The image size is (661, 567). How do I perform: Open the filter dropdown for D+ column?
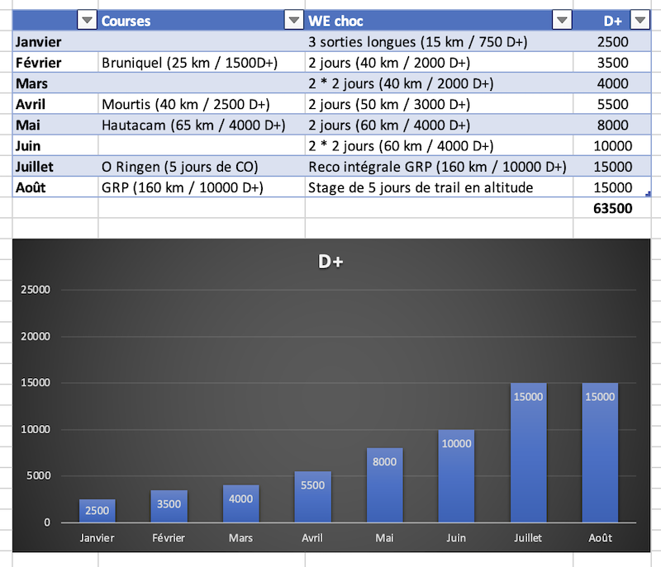(640, 21)
